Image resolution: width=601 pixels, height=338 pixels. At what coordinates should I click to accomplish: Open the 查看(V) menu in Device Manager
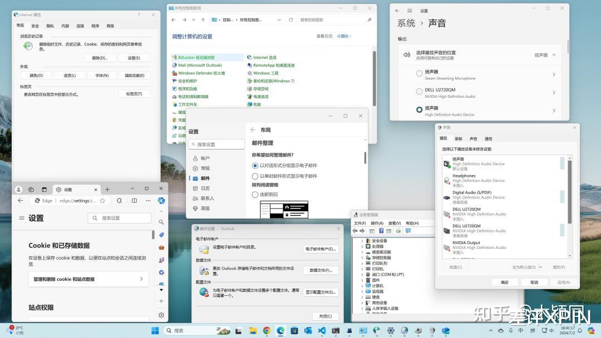click(x=395, y=223)
